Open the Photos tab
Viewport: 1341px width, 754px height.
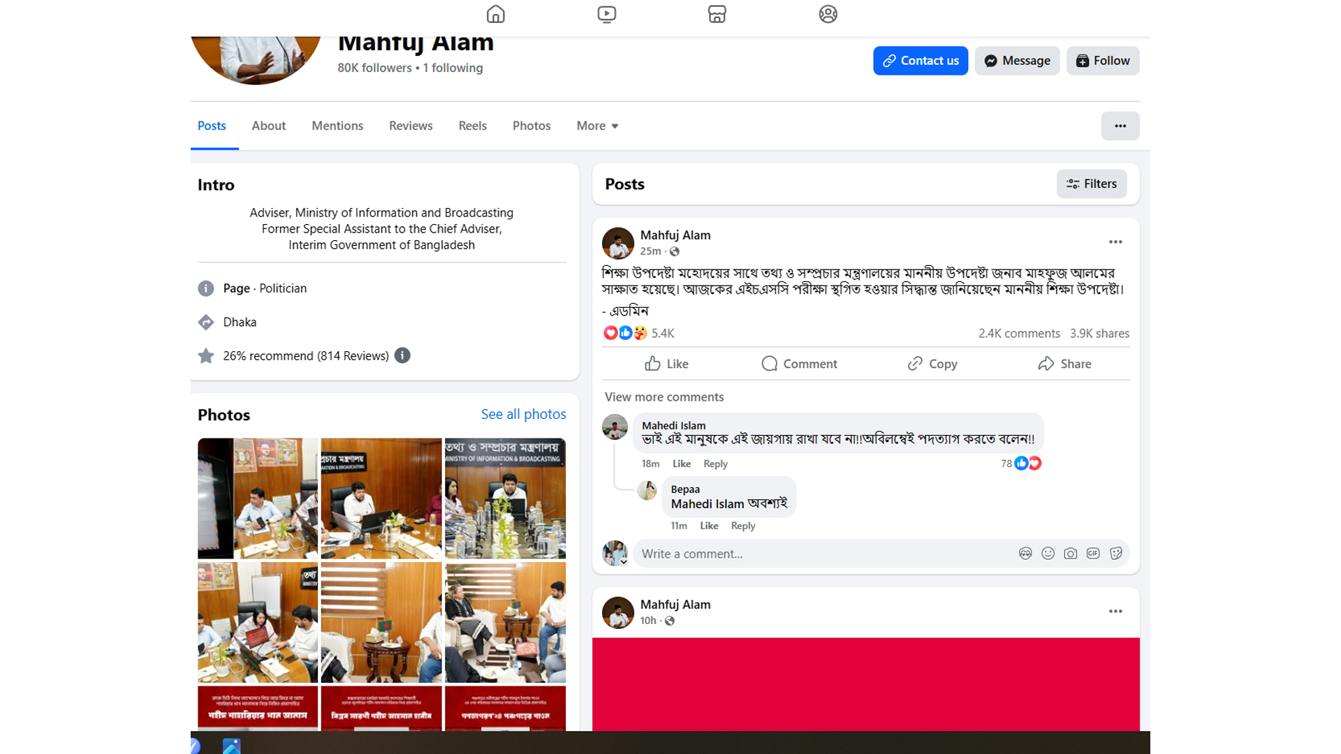coord(532,126)
